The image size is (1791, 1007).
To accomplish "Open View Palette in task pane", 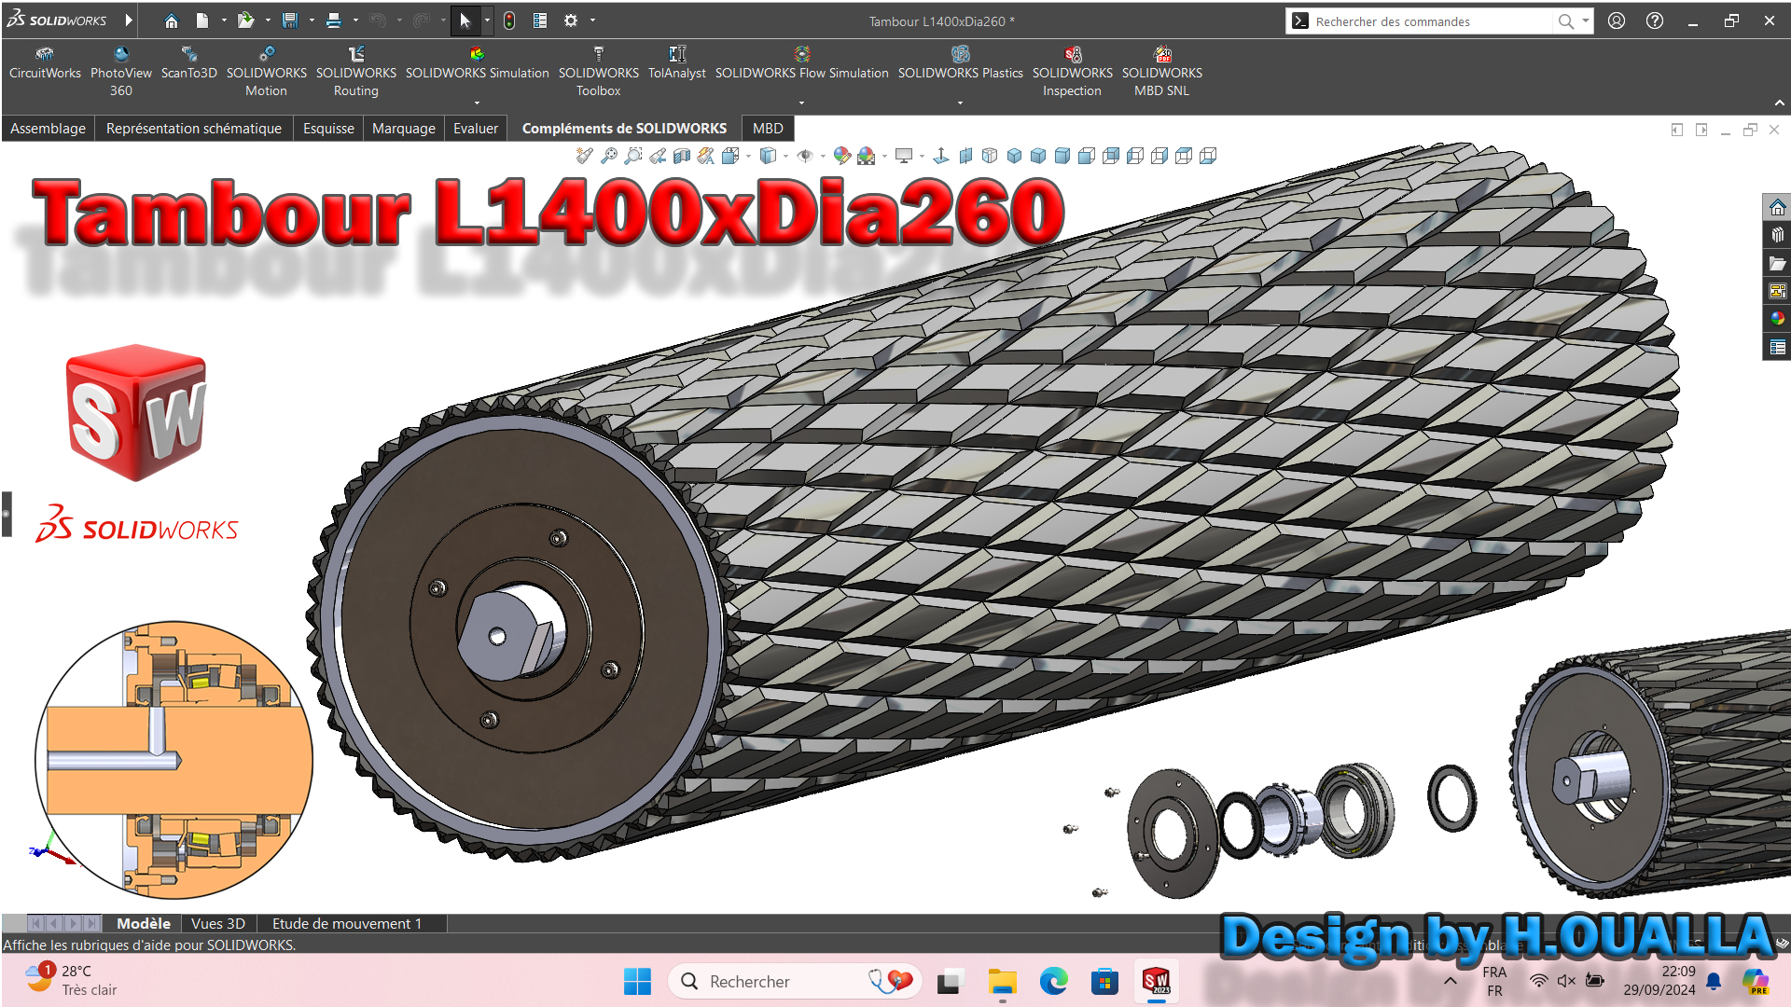I will click(1778, 292).
